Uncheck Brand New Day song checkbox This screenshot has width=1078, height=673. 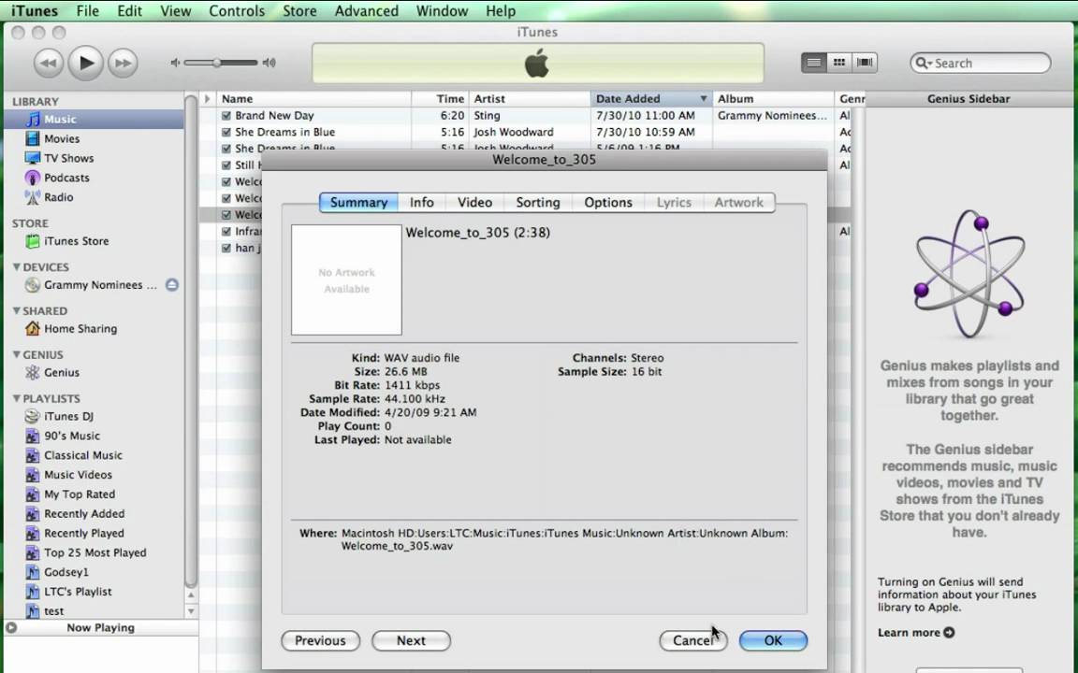point(226,115)
